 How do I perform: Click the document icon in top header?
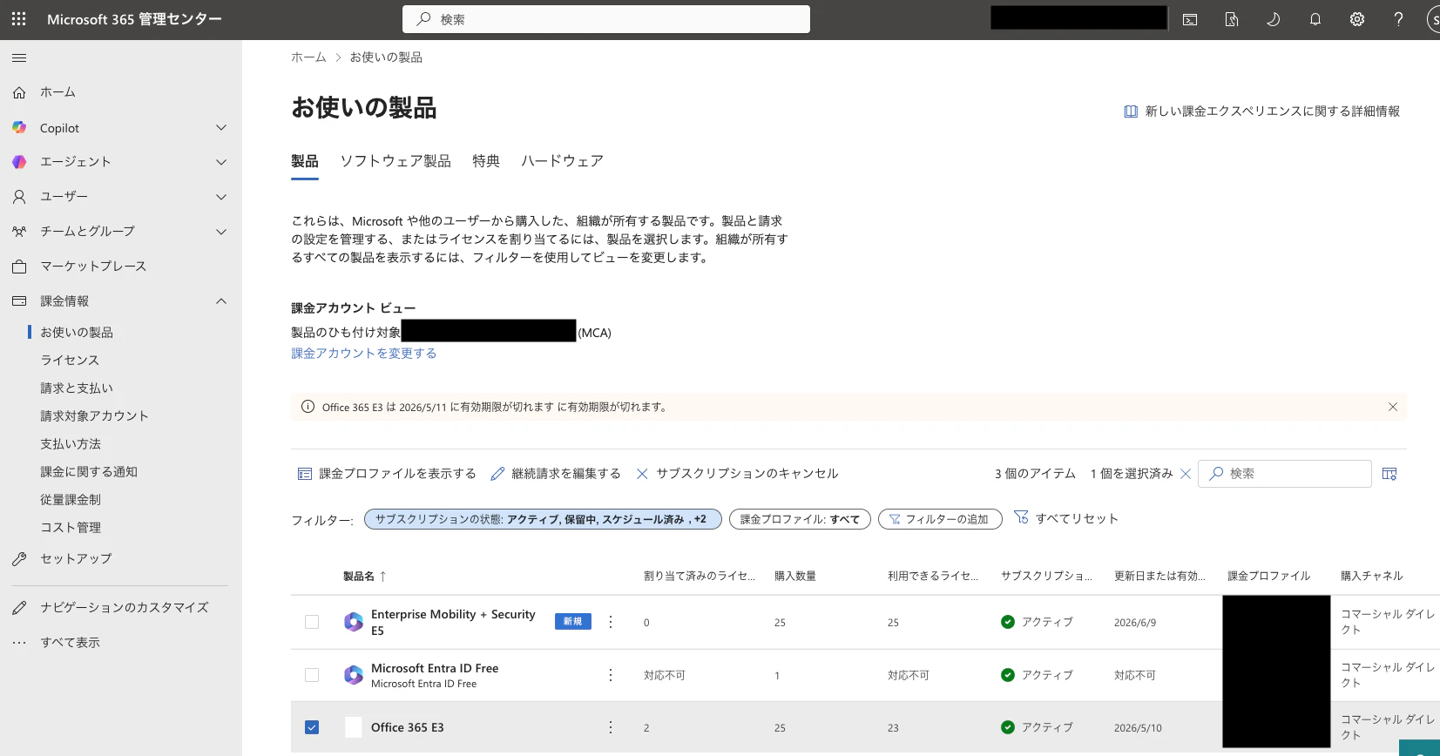(1232, 19)
